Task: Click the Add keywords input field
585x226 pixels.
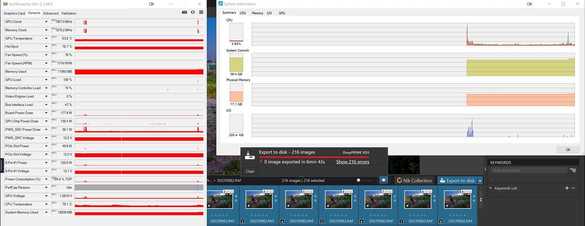Action: click(x=529, y=170)
